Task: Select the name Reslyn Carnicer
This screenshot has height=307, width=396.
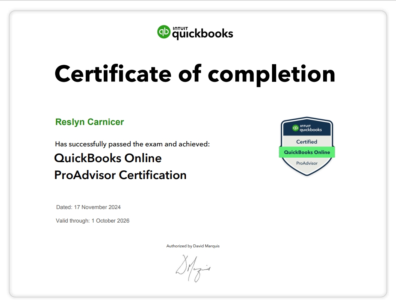Action: [x=90, y=122]
